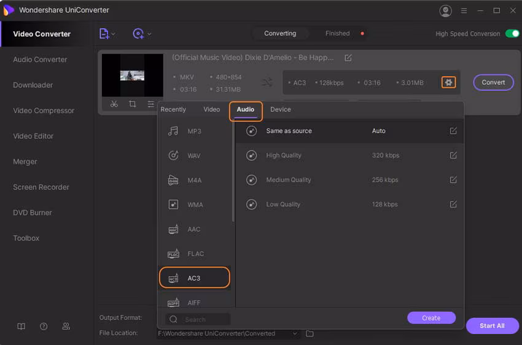The image size is (522, 345).
Task: Expand the Load DVD dropdown arrow
Action: (149, 34)
